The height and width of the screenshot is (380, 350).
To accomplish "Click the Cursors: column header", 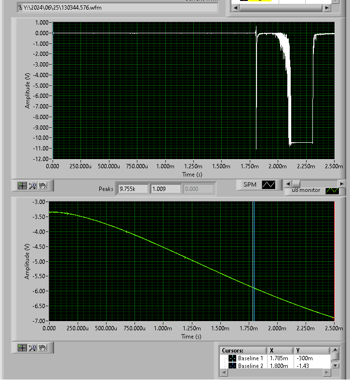I will 243,351.
